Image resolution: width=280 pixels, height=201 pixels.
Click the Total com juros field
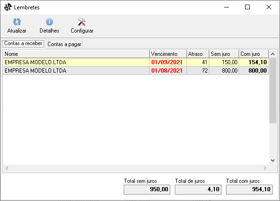pos(249,189)
